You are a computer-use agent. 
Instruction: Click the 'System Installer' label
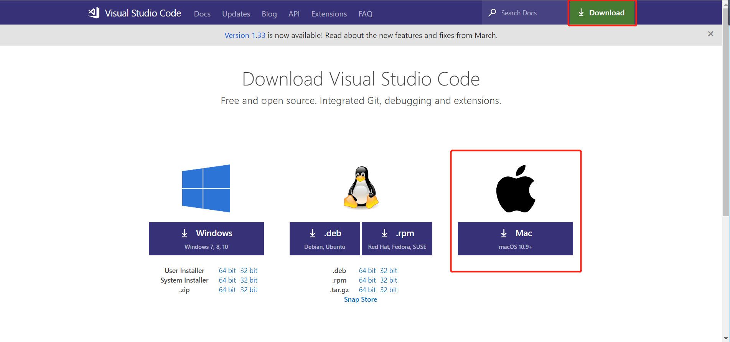[185, 280]
